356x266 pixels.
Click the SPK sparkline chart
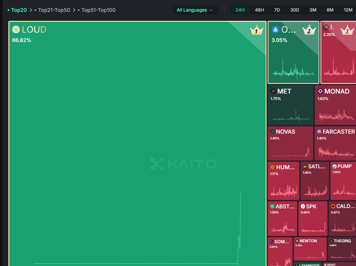click(313, 228)
